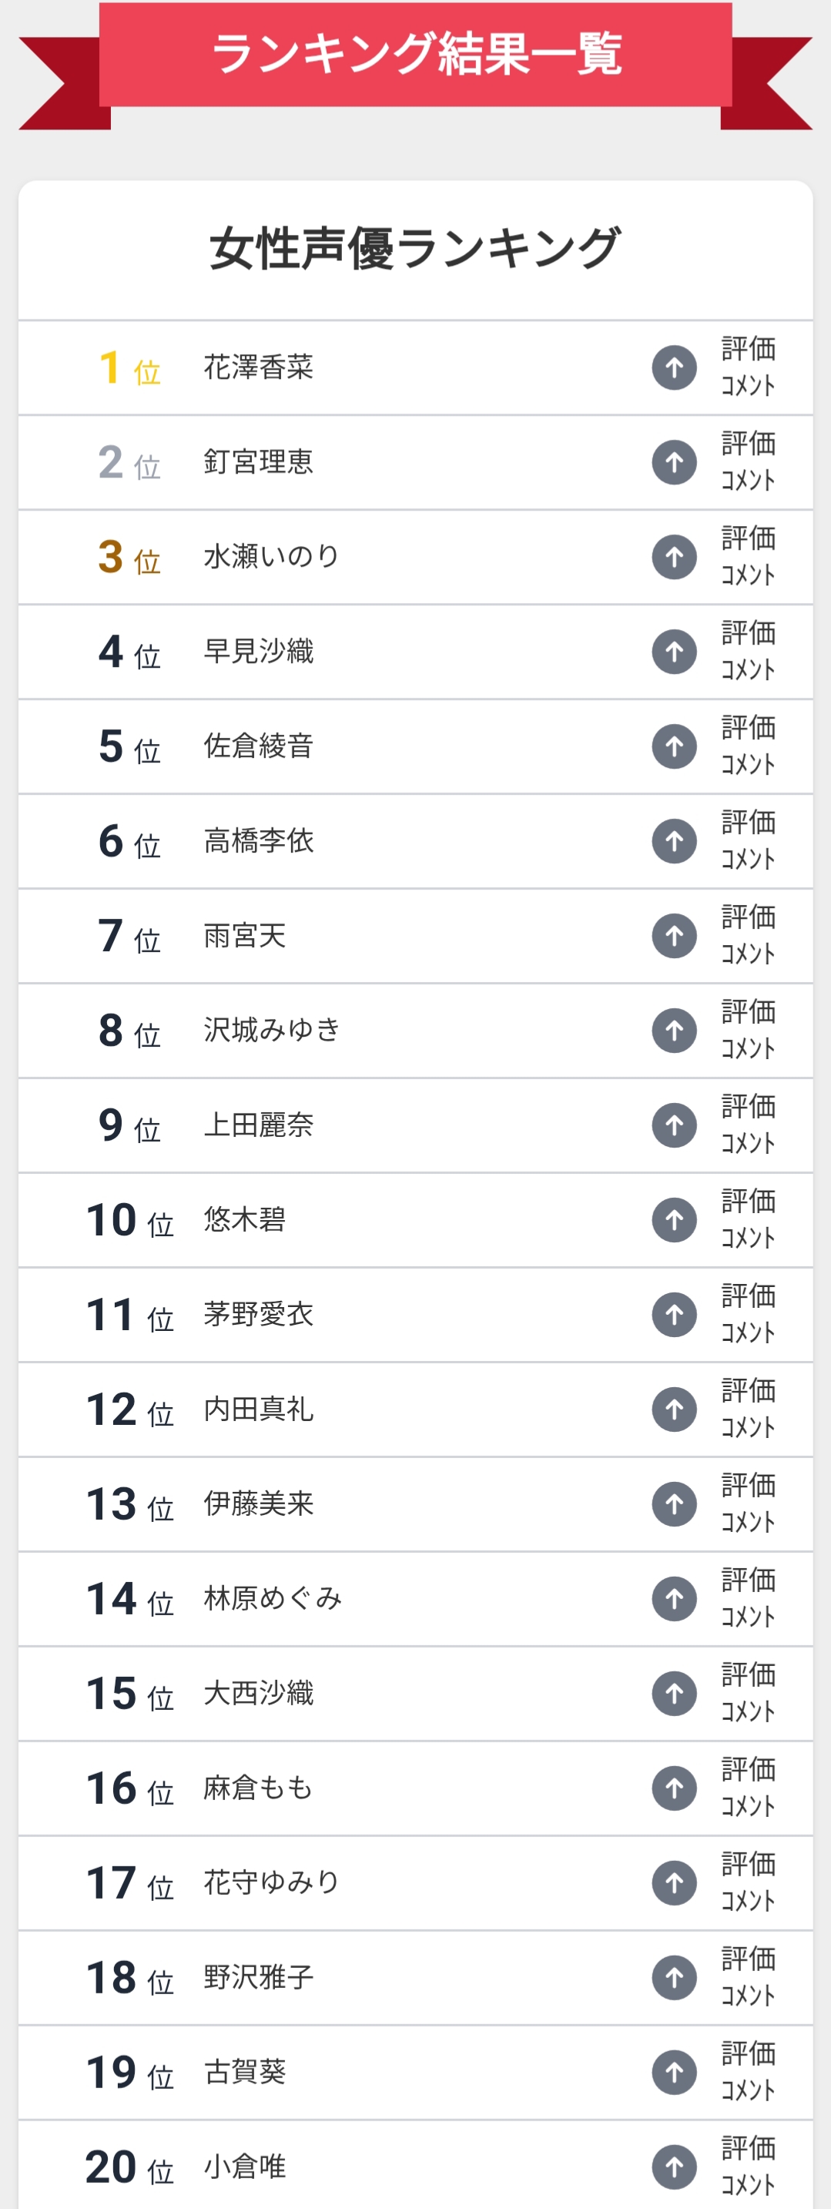Click 評価コメント in 内田真礼's row
Image resolution: width=831 pixels, height=2209 pixels.
coord(748,1409)
